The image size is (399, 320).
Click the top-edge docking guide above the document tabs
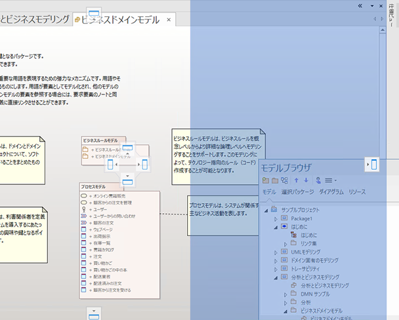click(x=94, y=14)
